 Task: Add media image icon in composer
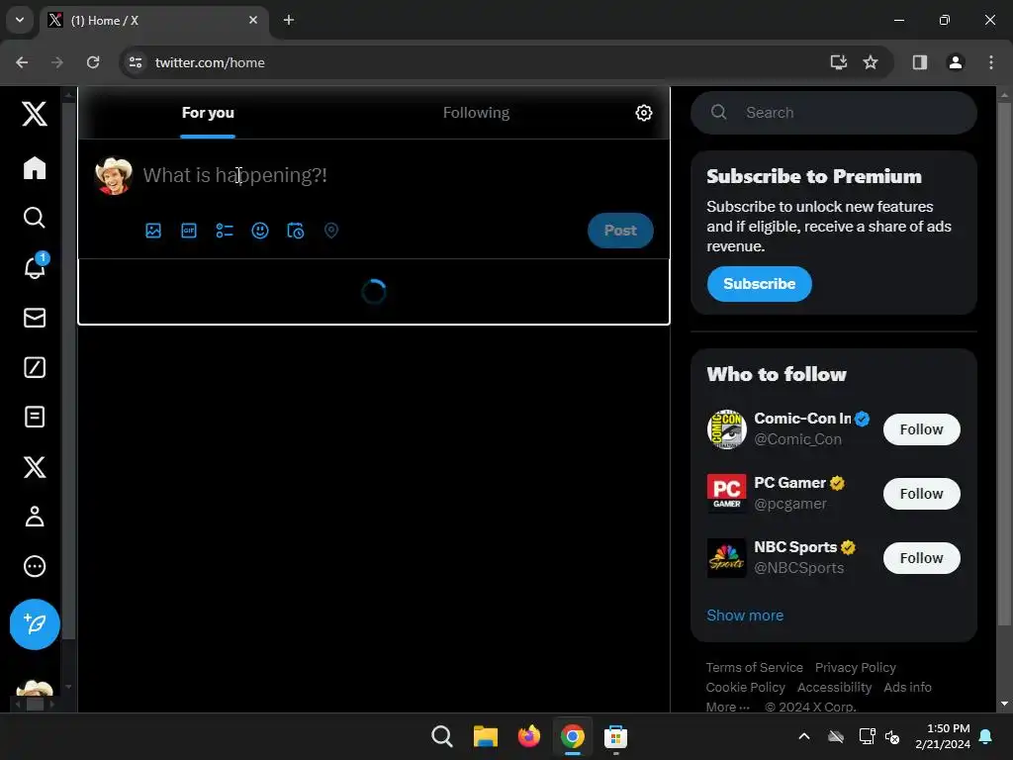153,231
